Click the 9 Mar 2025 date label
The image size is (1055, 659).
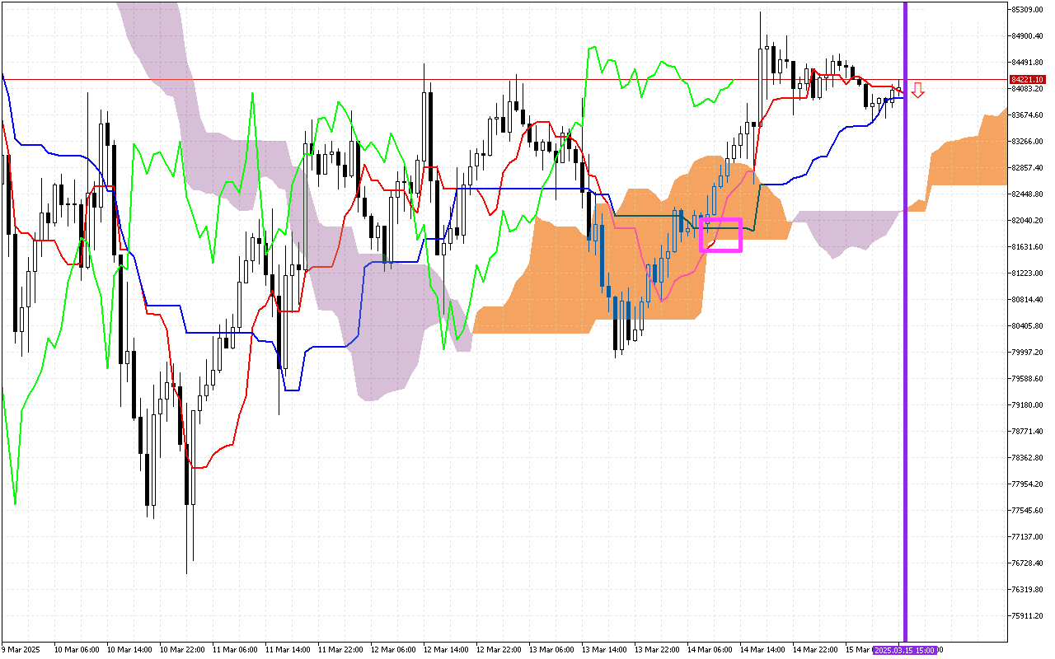coord(21,650)
